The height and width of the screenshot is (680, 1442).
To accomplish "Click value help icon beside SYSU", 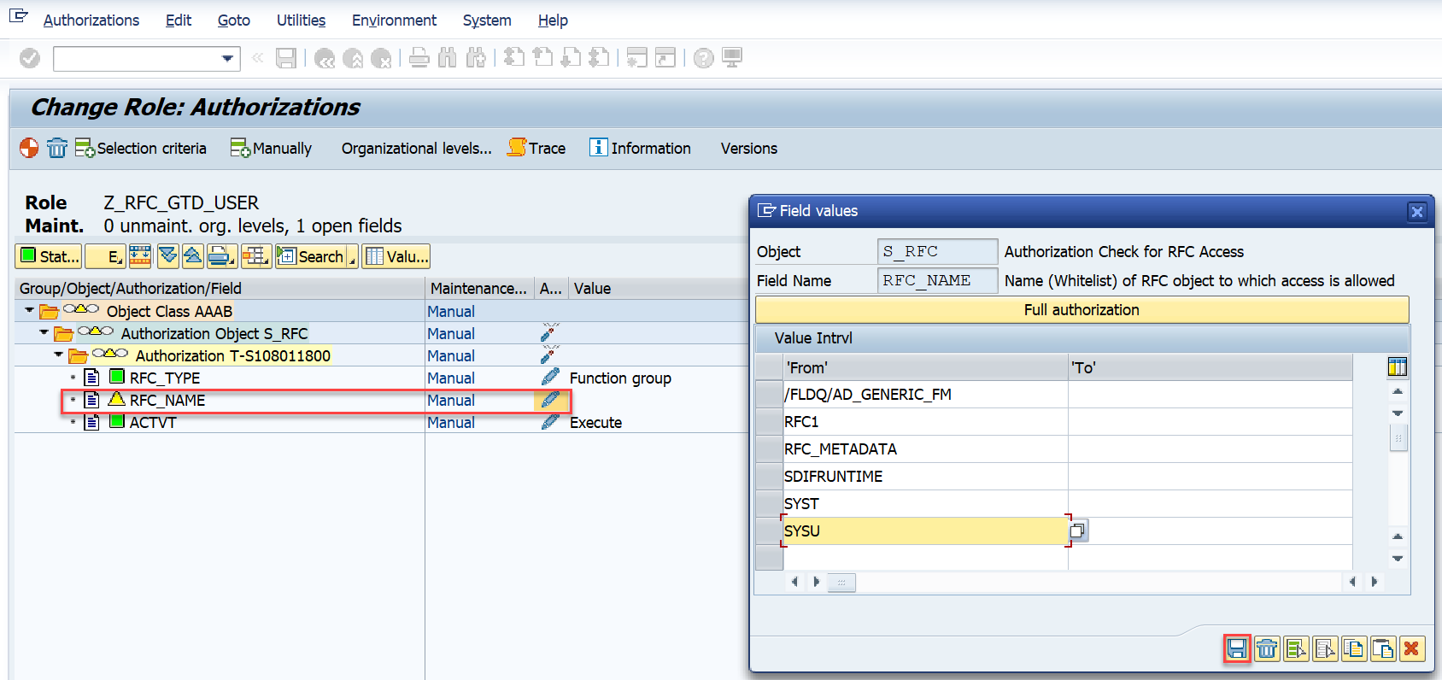I will (x=1078, y=531).
